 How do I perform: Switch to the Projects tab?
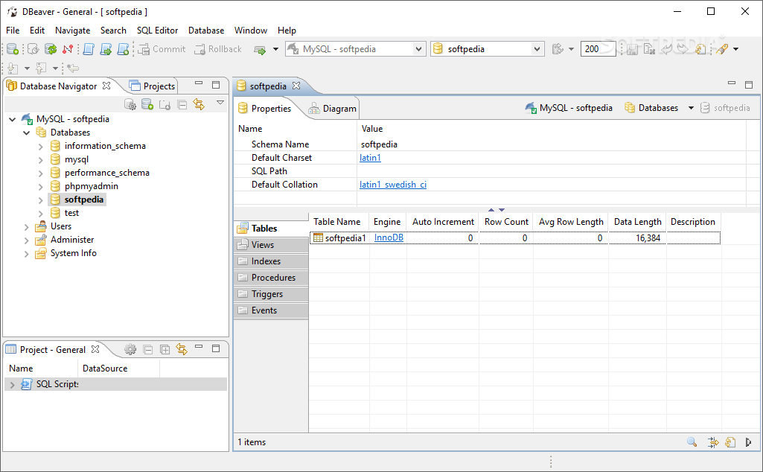tap(153, 86)
